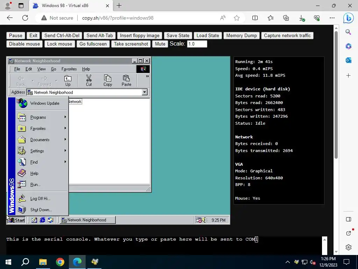
Task: Open the Back history dropdown arrow
Action: click(33, 81)
